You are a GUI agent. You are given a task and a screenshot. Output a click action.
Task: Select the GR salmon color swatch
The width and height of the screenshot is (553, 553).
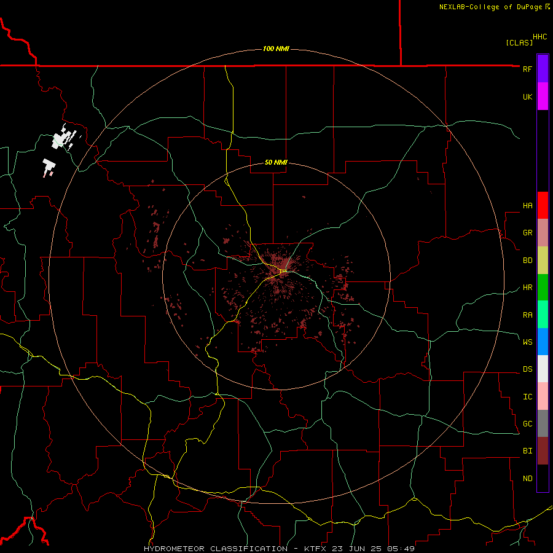click(x=543, y=233)
